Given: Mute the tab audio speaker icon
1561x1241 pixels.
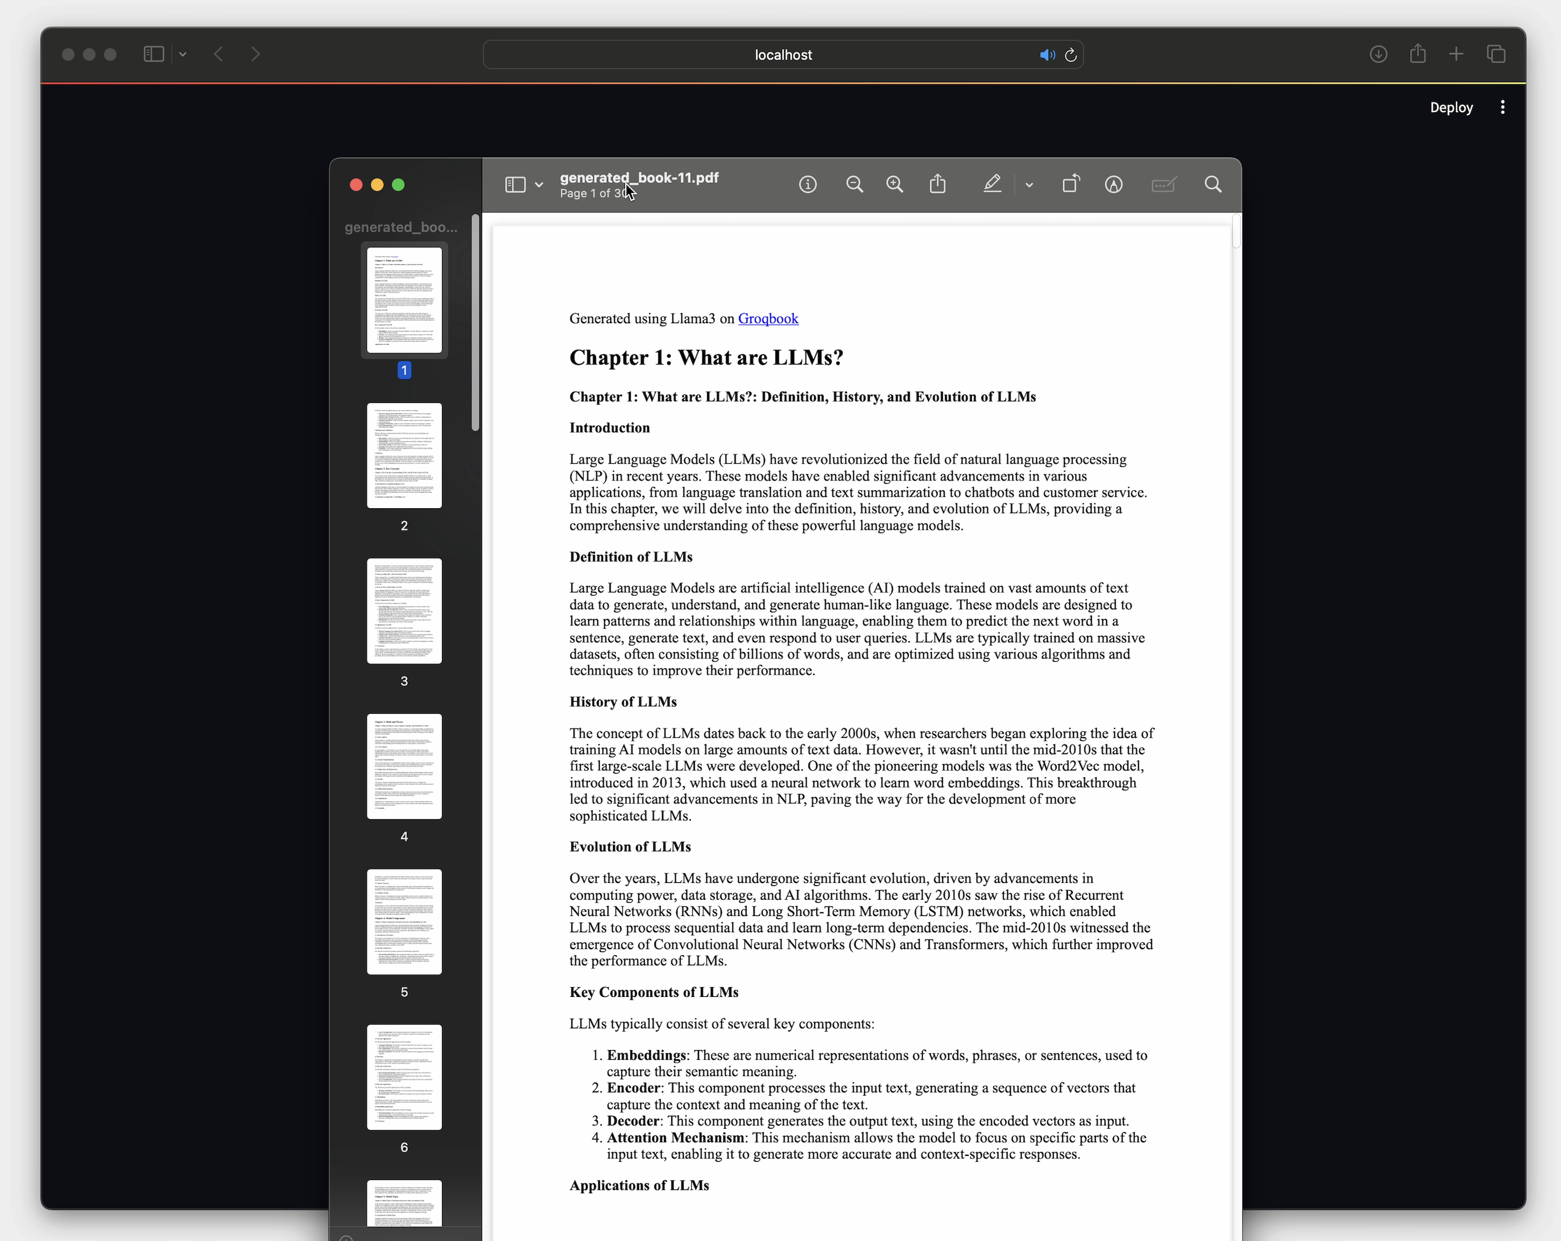Looking at the screenshot, I should coord(1046,55).
